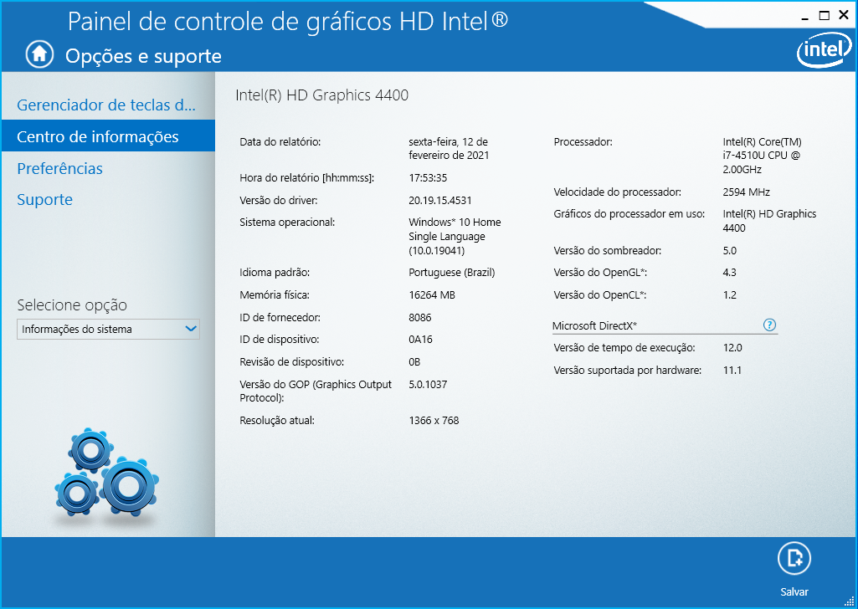Open the Selecione opção combo box
This screenshot has width=858, height=609.
point(108,329)
